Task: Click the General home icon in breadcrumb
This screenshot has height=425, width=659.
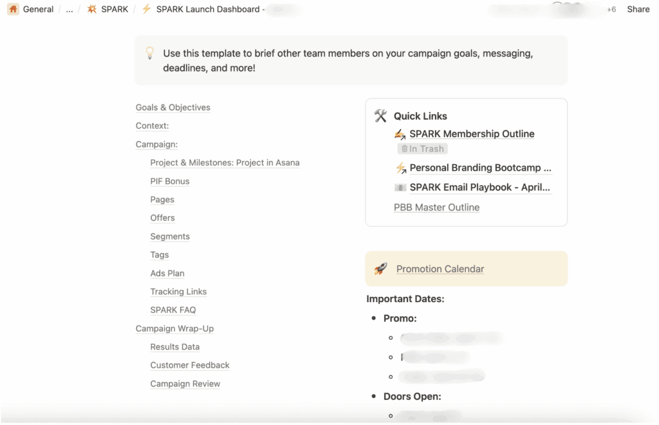Action: click(x=13, y=9)
